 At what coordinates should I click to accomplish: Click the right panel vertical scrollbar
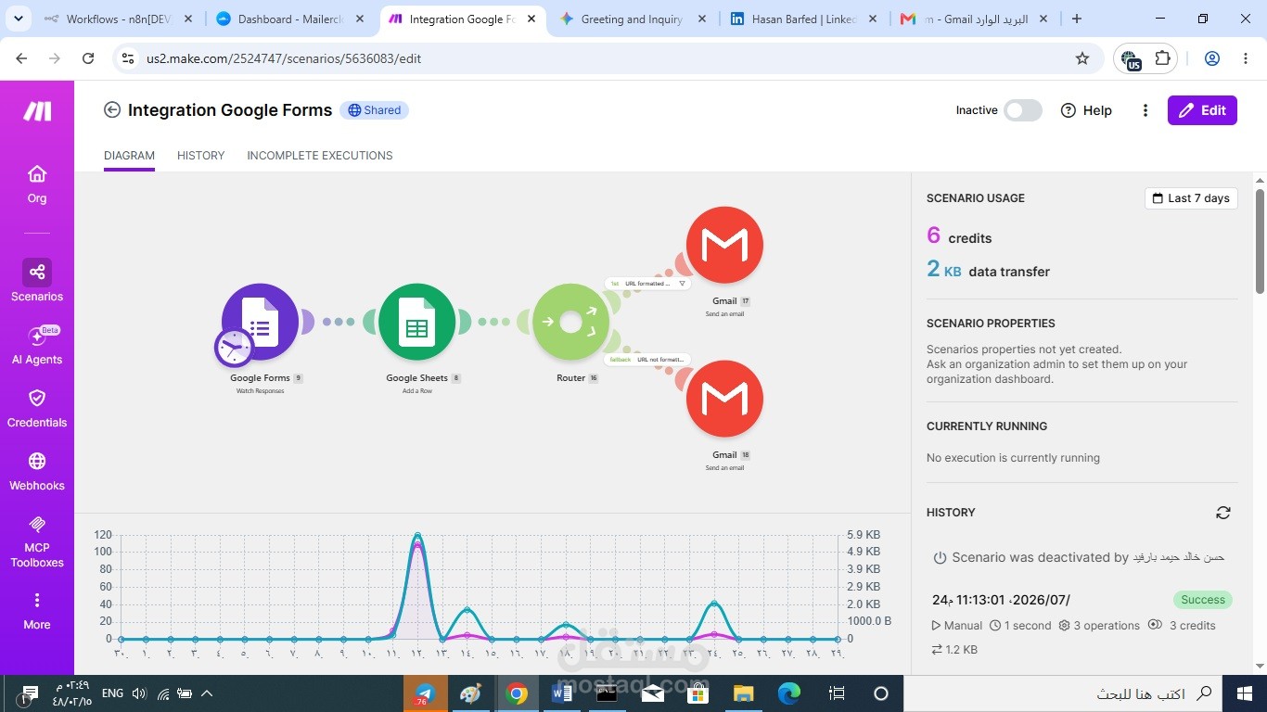1260,241
